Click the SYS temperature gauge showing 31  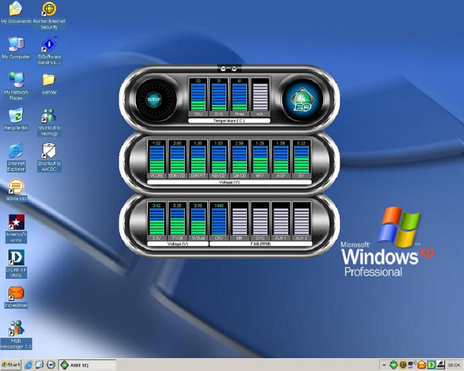pyautogui.click(x=219, y=97)
